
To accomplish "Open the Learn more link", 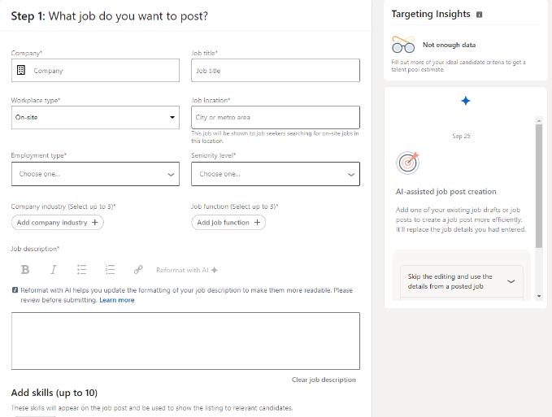I will pos(117,300).
